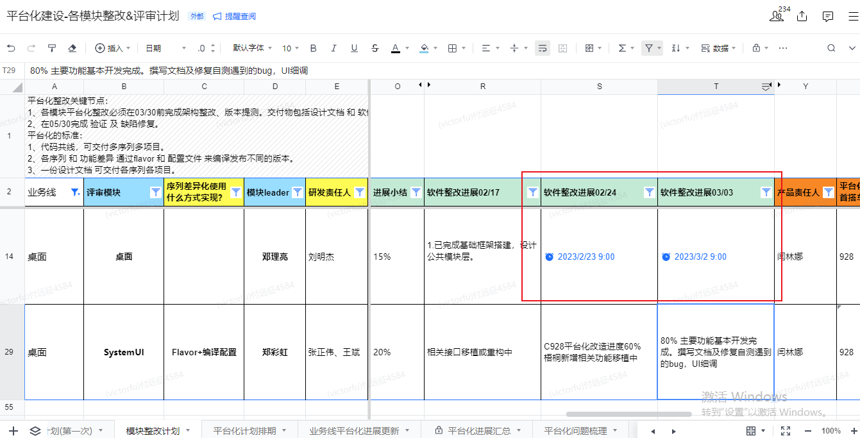Click the vertical alignment icon

pos(514,48)
